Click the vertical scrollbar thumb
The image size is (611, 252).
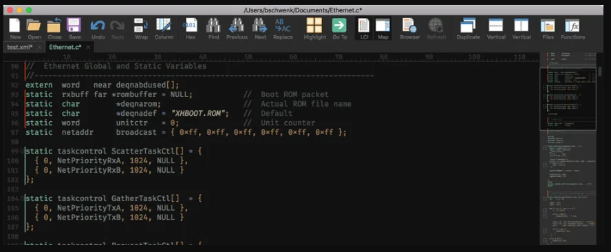click(600, 71)
